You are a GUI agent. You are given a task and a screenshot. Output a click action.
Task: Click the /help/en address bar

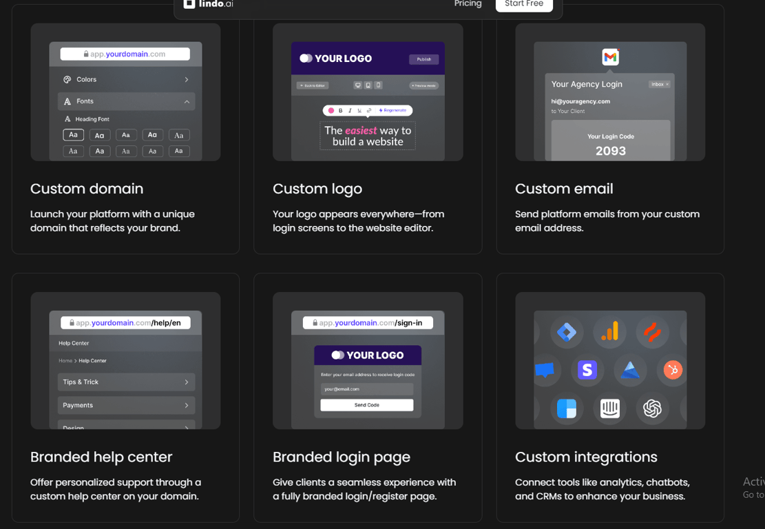[x=125, y=322]
